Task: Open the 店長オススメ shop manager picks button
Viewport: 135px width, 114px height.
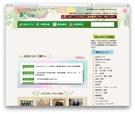Action: [x=26, y=24]
